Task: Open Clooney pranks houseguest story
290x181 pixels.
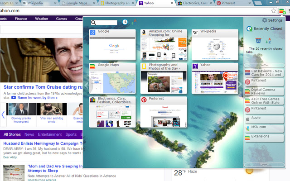Action: pyautogui.click(x=21, y=120)
